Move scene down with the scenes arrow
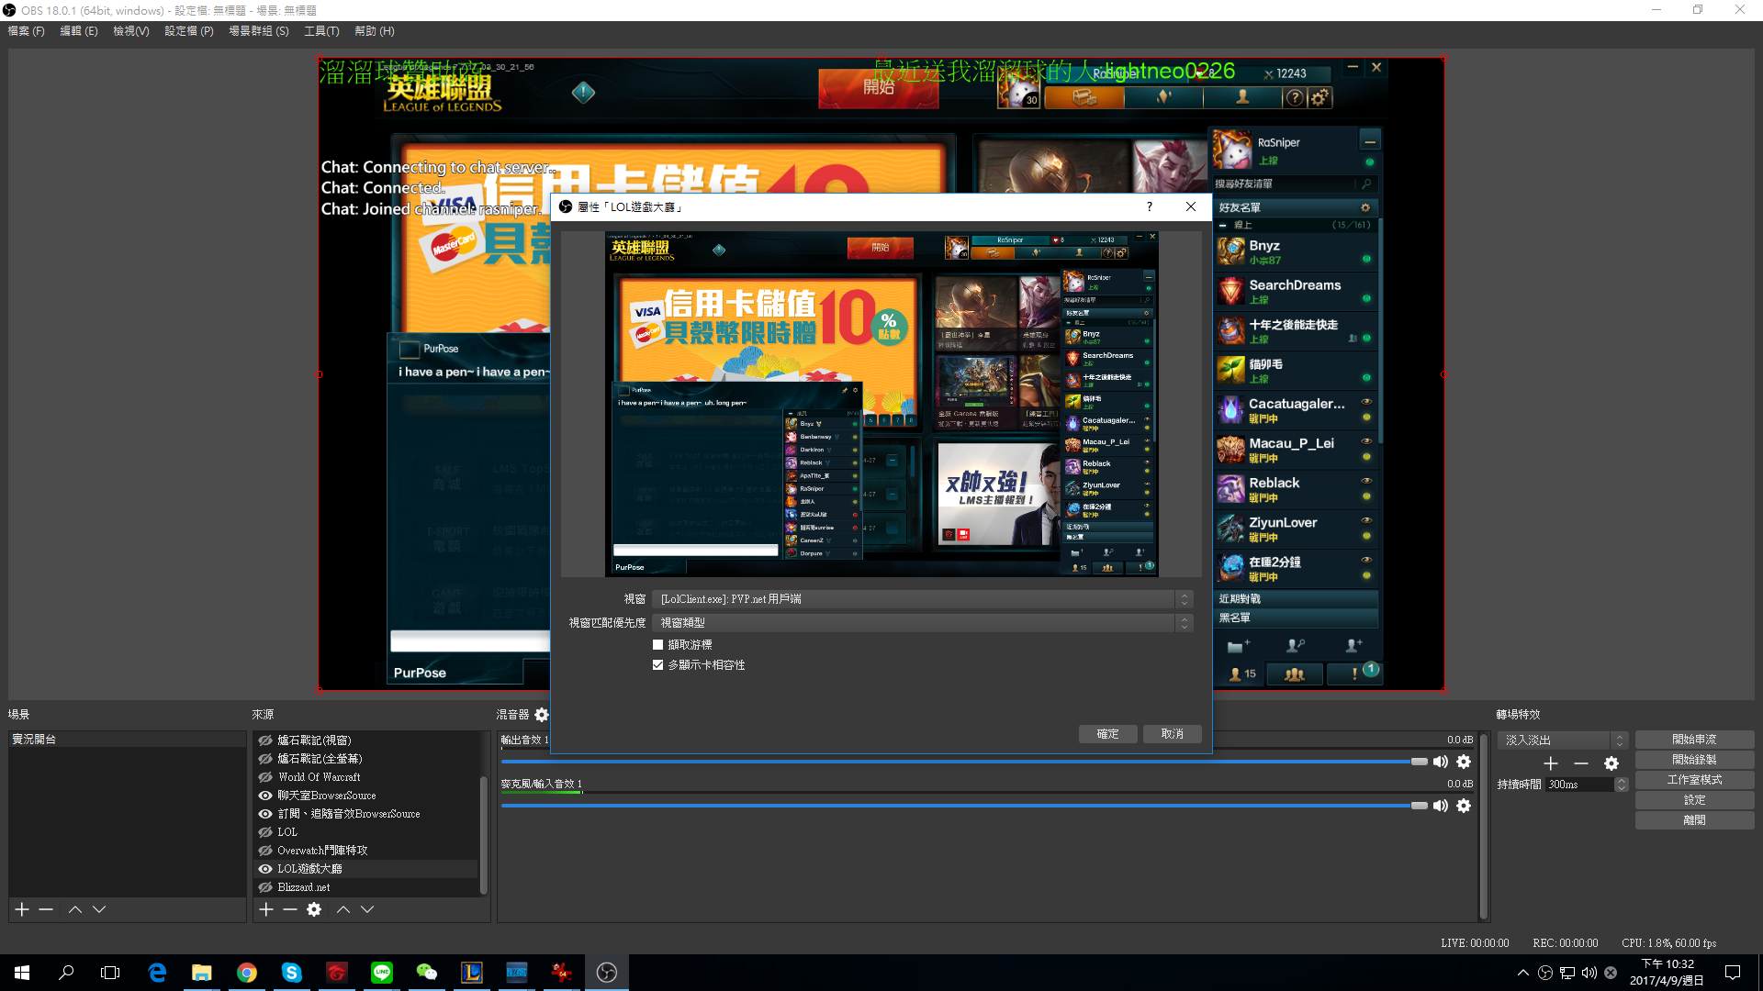 [99, 909]
